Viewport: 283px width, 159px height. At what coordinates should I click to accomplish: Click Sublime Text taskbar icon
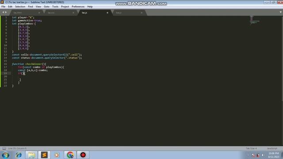point(44,155)
